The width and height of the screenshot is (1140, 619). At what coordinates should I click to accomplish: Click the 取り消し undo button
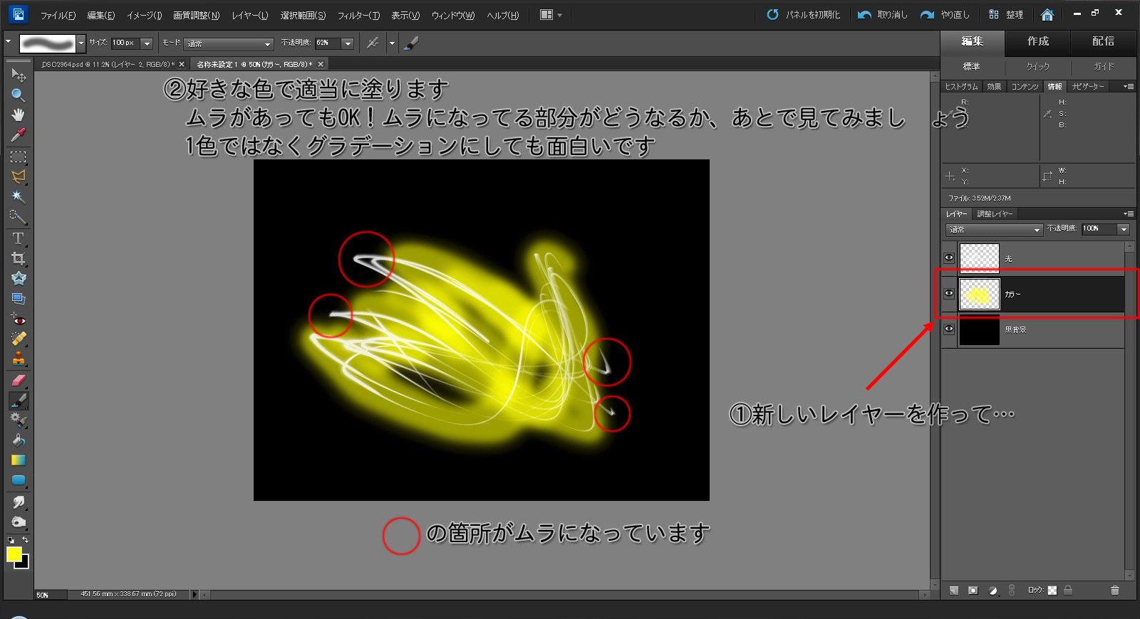tap(883, 14)
